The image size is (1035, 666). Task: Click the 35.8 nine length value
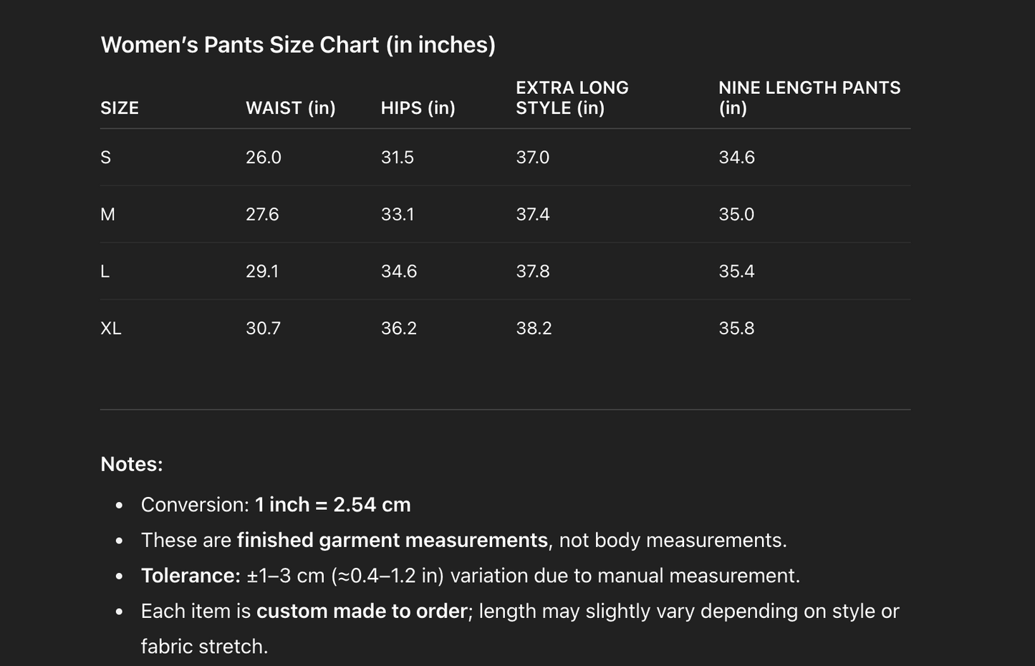(x=736, y=328)
